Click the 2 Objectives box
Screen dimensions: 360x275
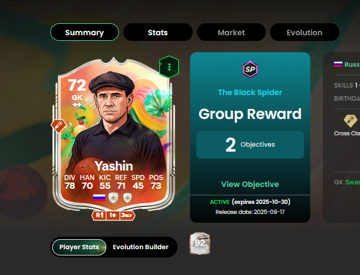250,145
